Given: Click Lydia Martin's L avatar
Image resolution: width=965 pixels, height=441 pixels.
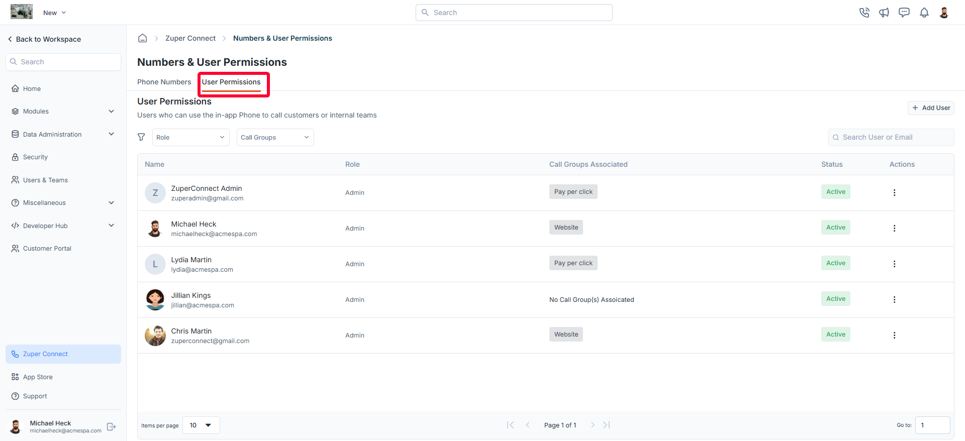Looking at the screenshot, I should tap(155, 264).
